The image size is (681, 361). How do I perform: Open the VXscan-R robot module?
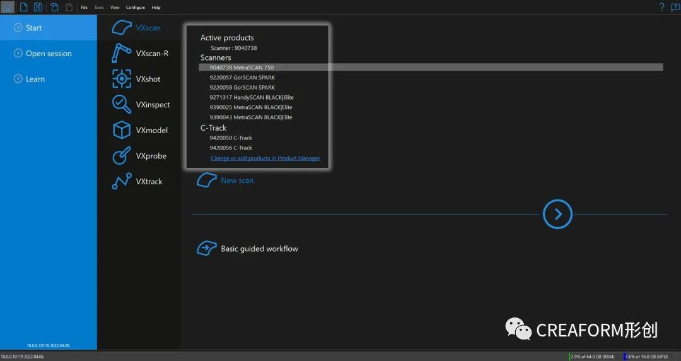(x=121, y=53)
